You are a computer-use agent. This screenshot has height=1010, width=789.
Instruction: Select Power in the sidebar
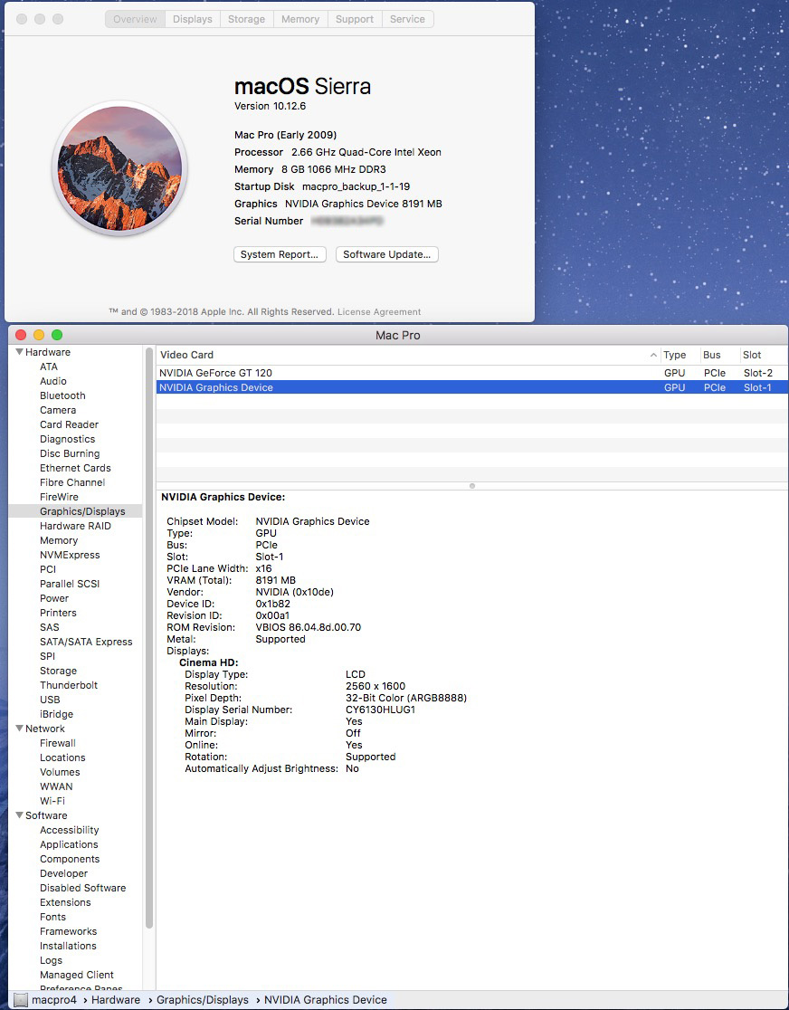click(54, 598)
